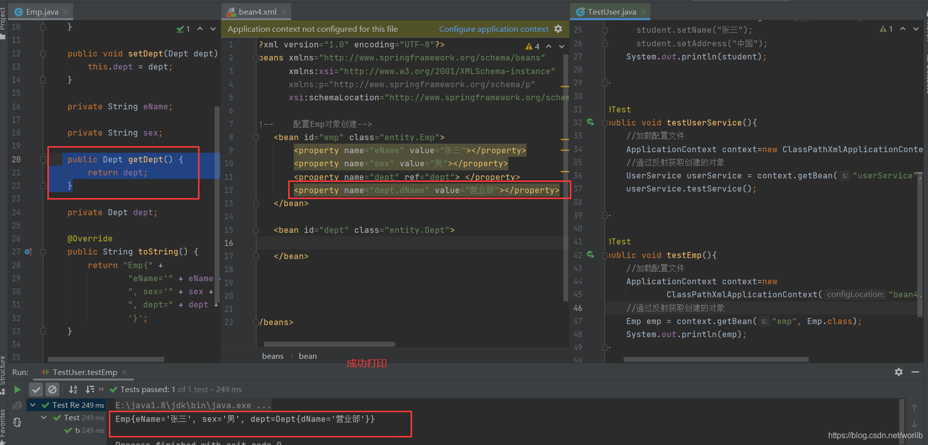The height and width of the screenshot is (445, 928).
Task: Click 'userService.testService();' line
Action: [x=691, y=188]
